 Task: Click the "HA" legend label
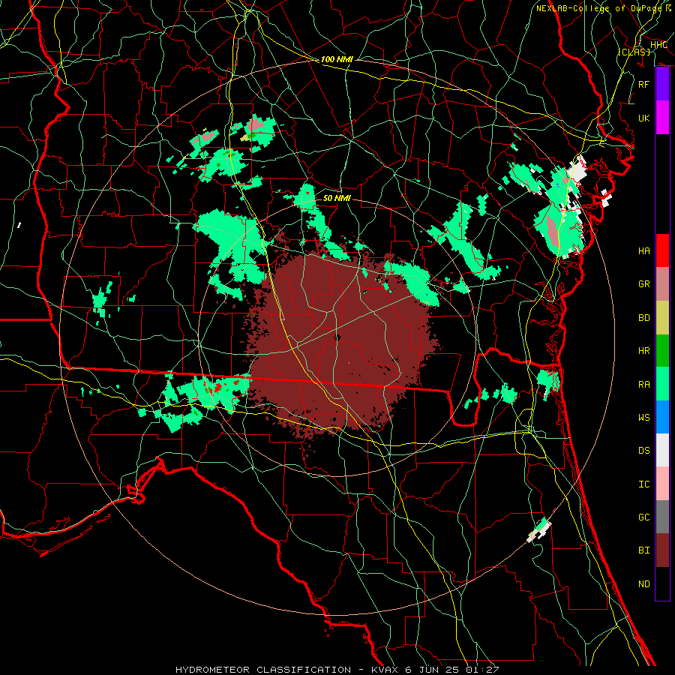(x=643, y=251)
